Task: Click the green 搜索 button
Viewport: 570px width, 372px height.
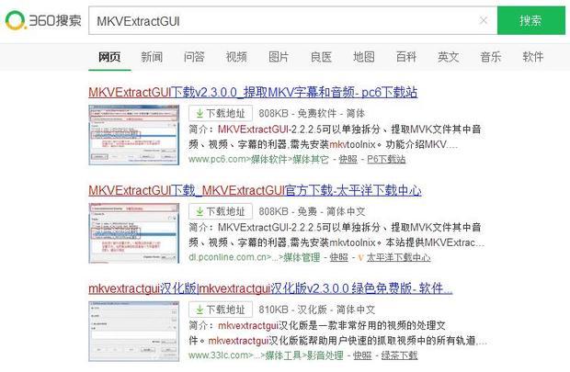Action: [x=531, y=21]
